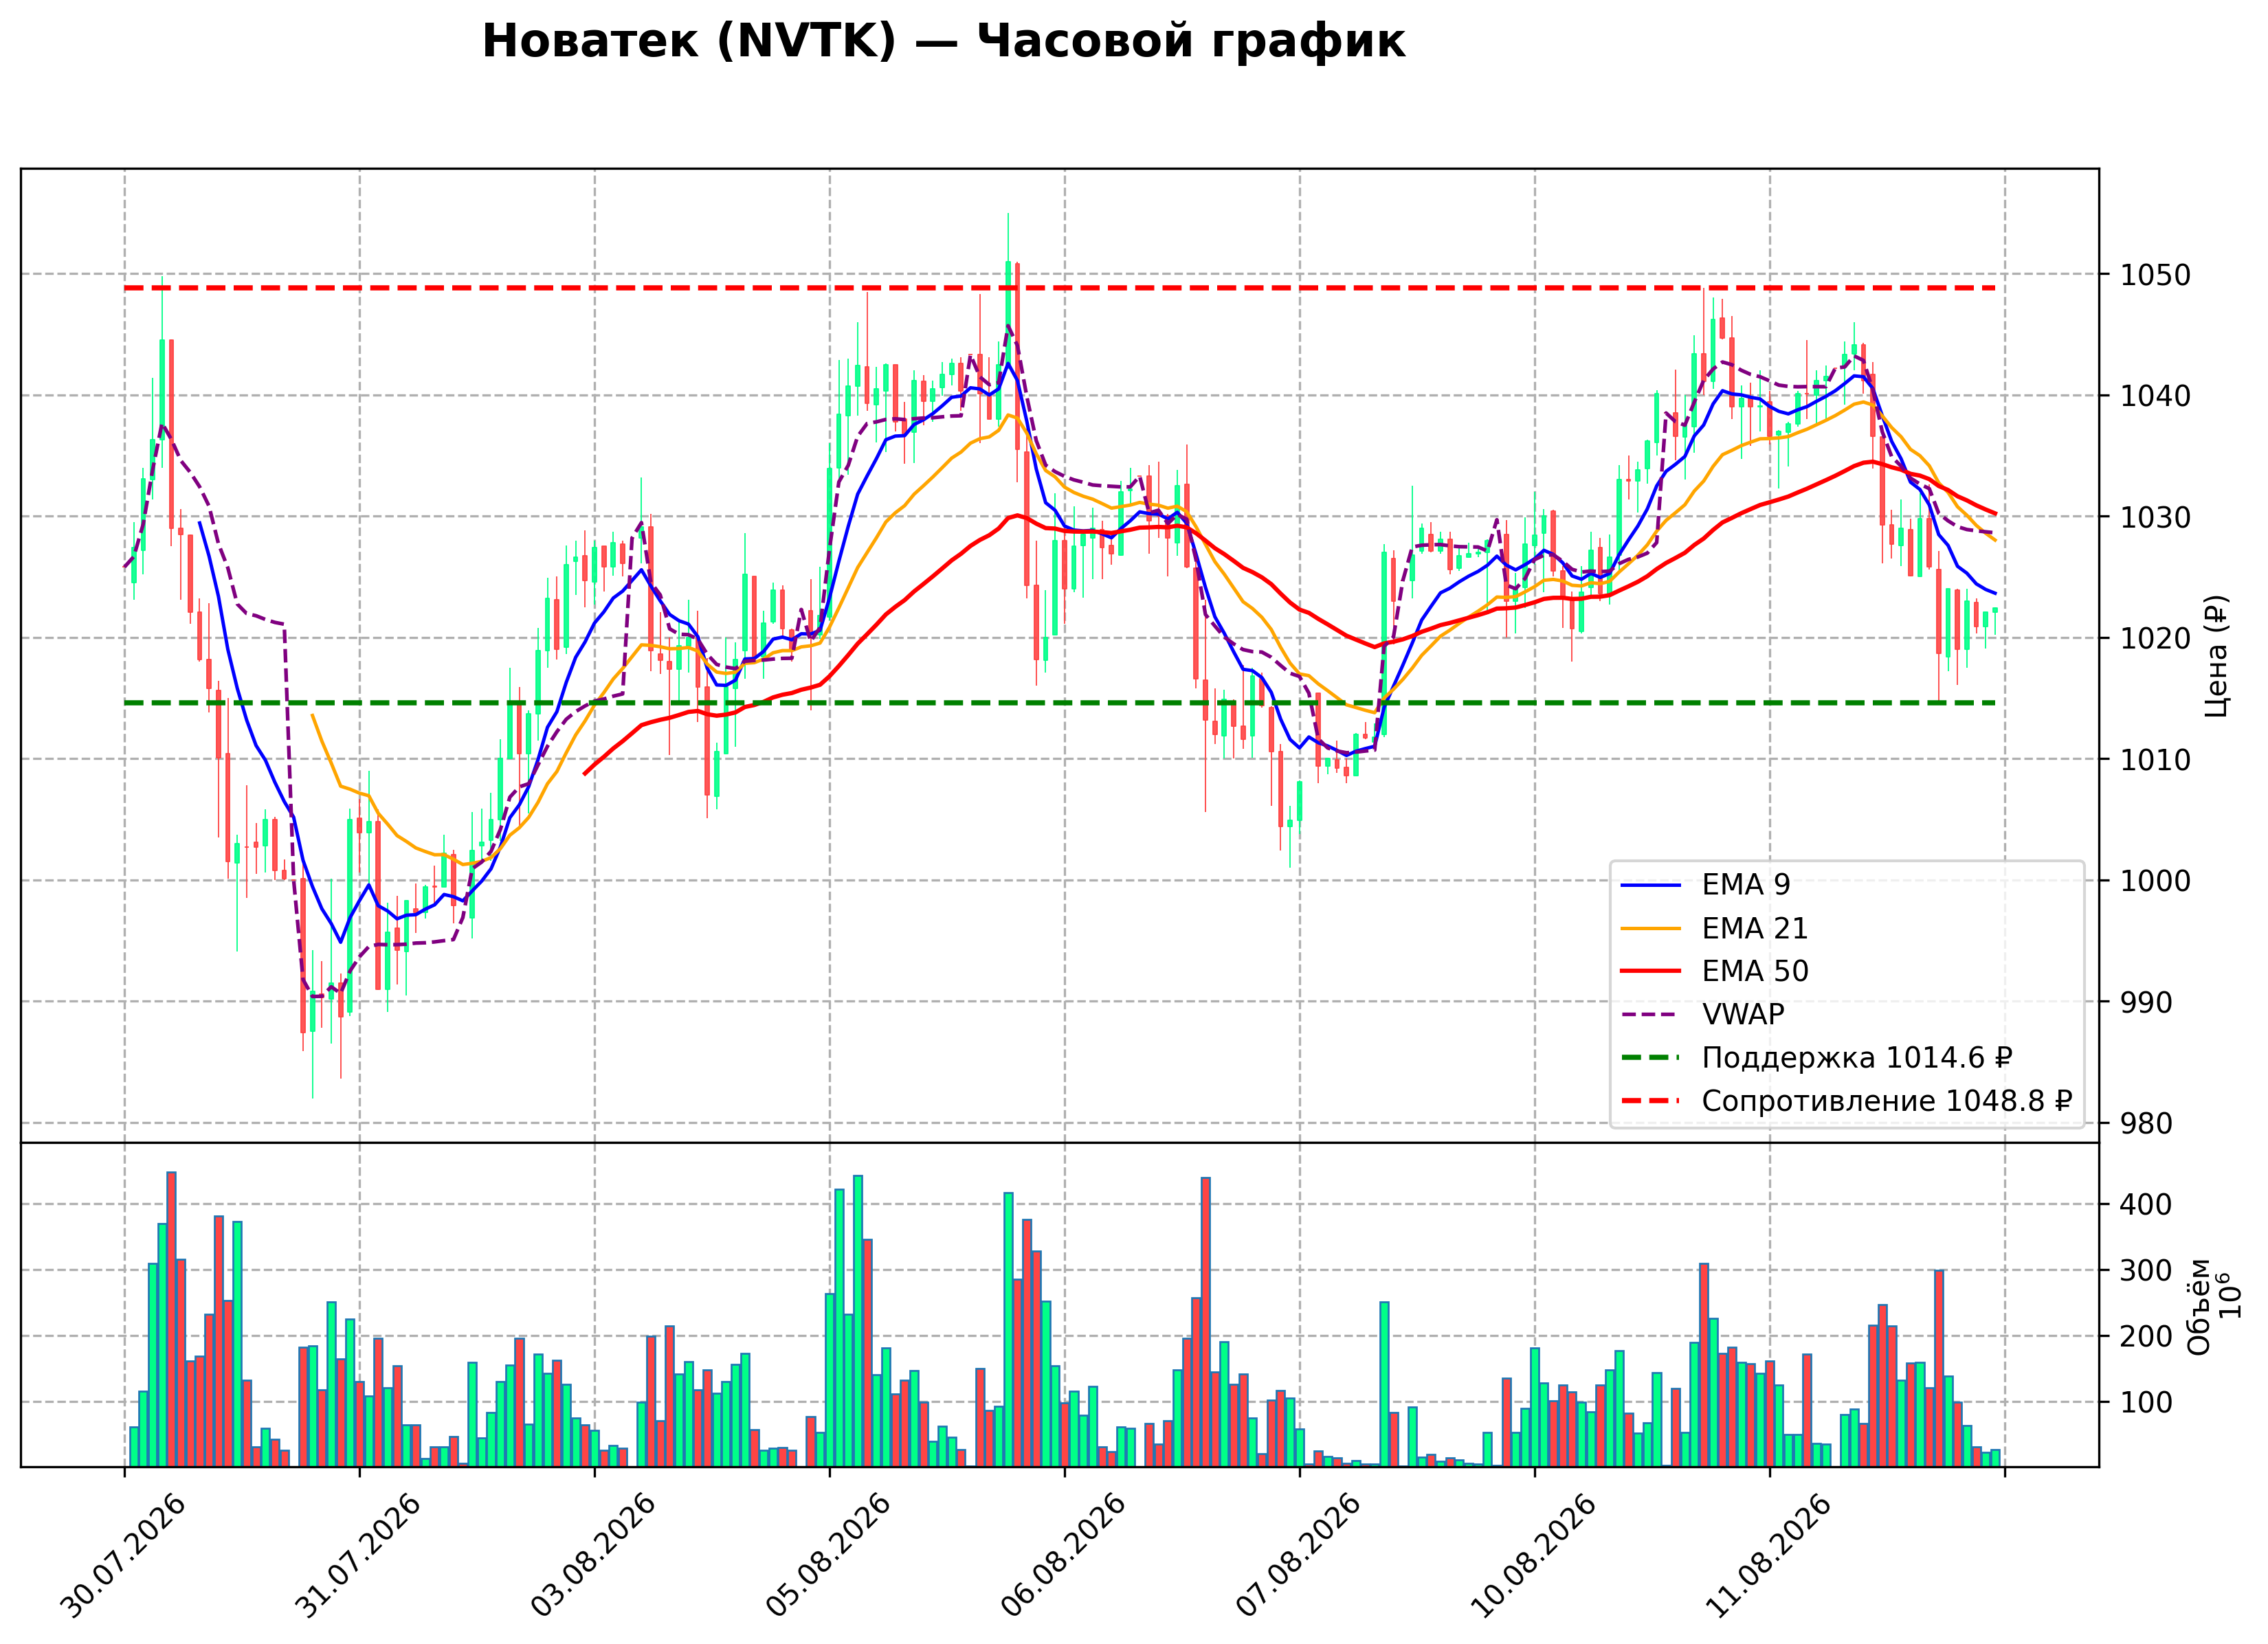
Task: Click the "10⁶" volume scale multiplier
Action: pyautogui.click(x=2229, y=1295)
